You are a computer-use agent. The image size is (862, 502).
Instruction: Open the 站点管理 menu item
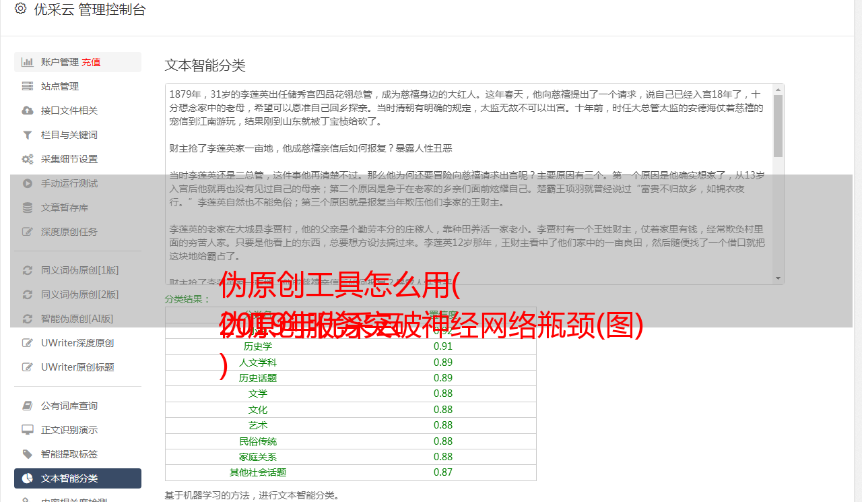pyautogui.click(x=77, y=86)
